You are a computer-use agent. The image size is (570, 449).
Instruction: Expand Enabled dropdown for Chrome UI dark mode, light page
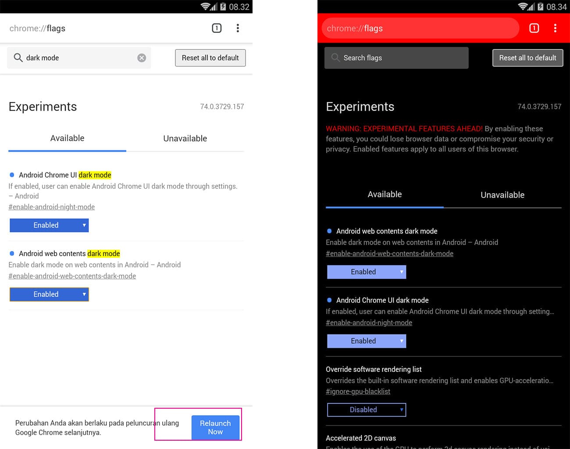pos(49,225)
